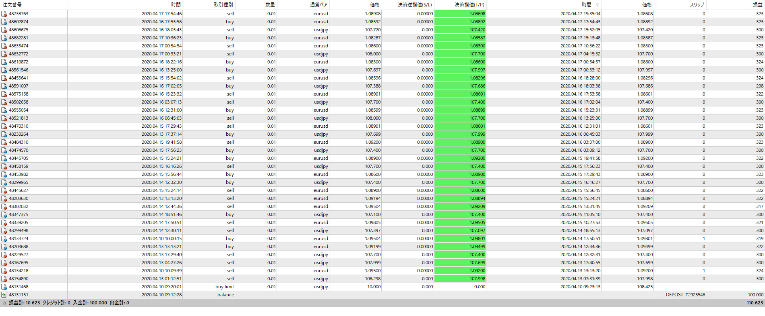Select green T/P cell 107.998

tap(460, 279)
